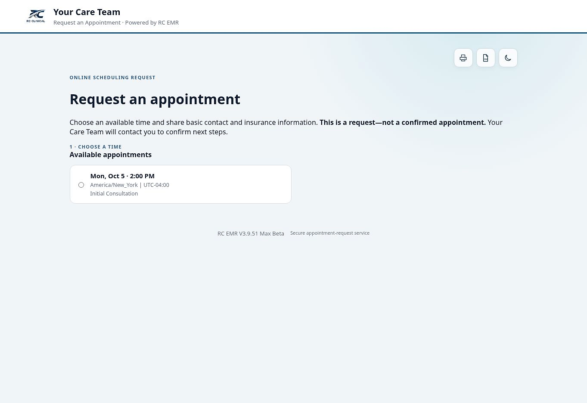Click the 'Available appointments' heading
Viewport: 587px width, 403px height.
[111, 155]
